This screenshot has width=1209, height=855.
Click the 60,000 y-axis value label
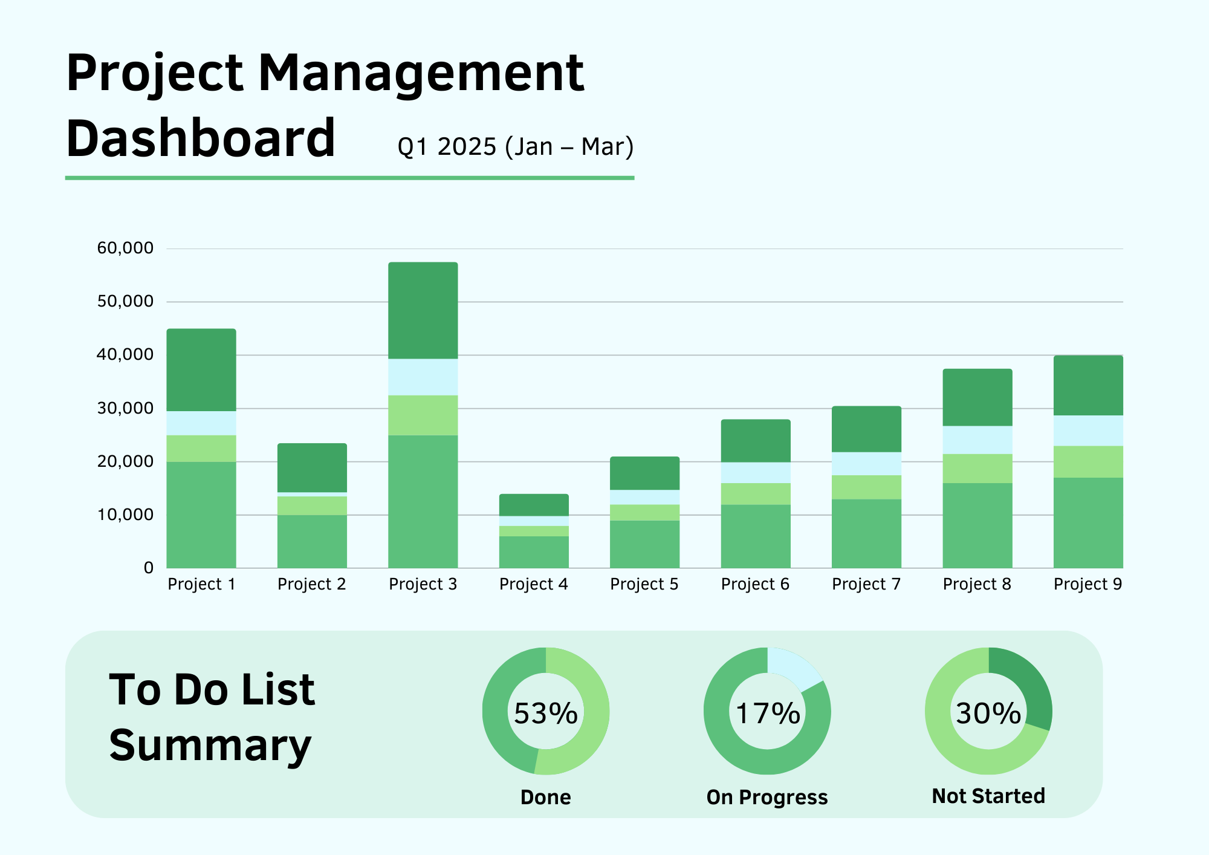coord(125,248)
